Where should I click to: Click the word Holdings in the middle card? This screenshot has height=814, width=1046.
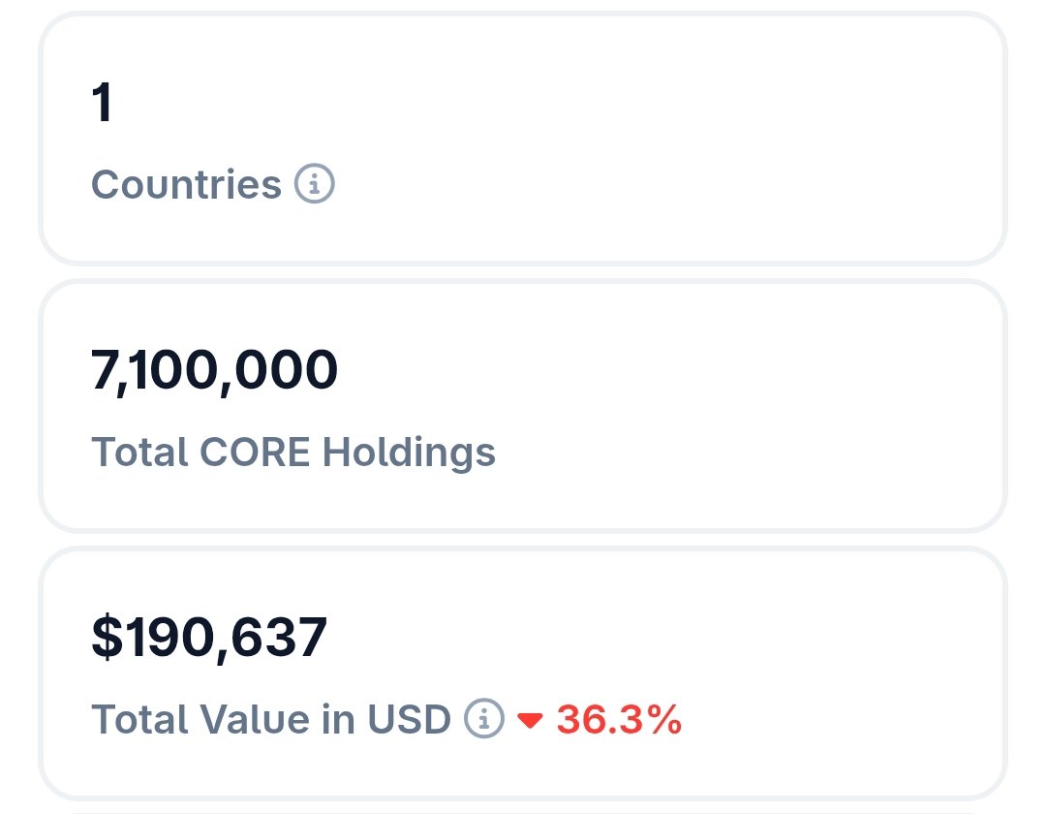[409, 454]
